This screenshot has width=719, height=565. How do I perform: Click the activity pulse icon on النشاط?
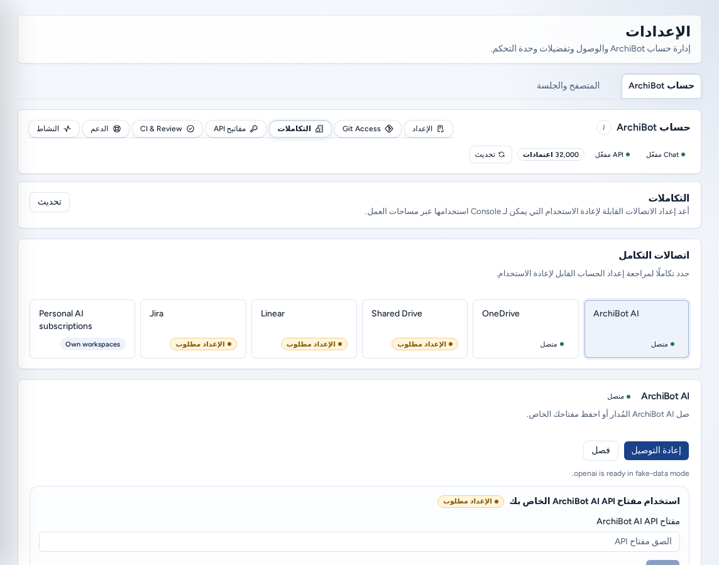(x=67, y=129)
